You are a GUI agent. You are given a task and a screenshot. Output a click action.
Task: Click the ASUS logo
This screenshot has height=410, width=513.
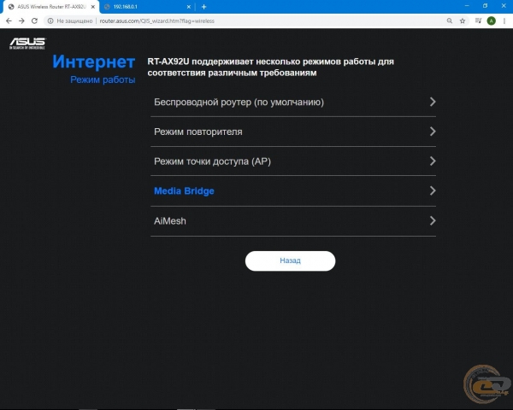[27, 44]
